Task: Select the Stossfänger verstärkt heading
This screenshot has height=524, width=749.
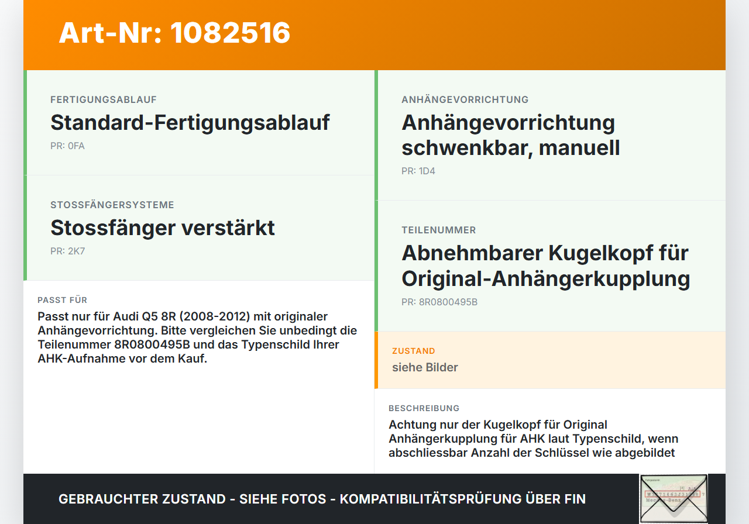Action: pos(163,228)
